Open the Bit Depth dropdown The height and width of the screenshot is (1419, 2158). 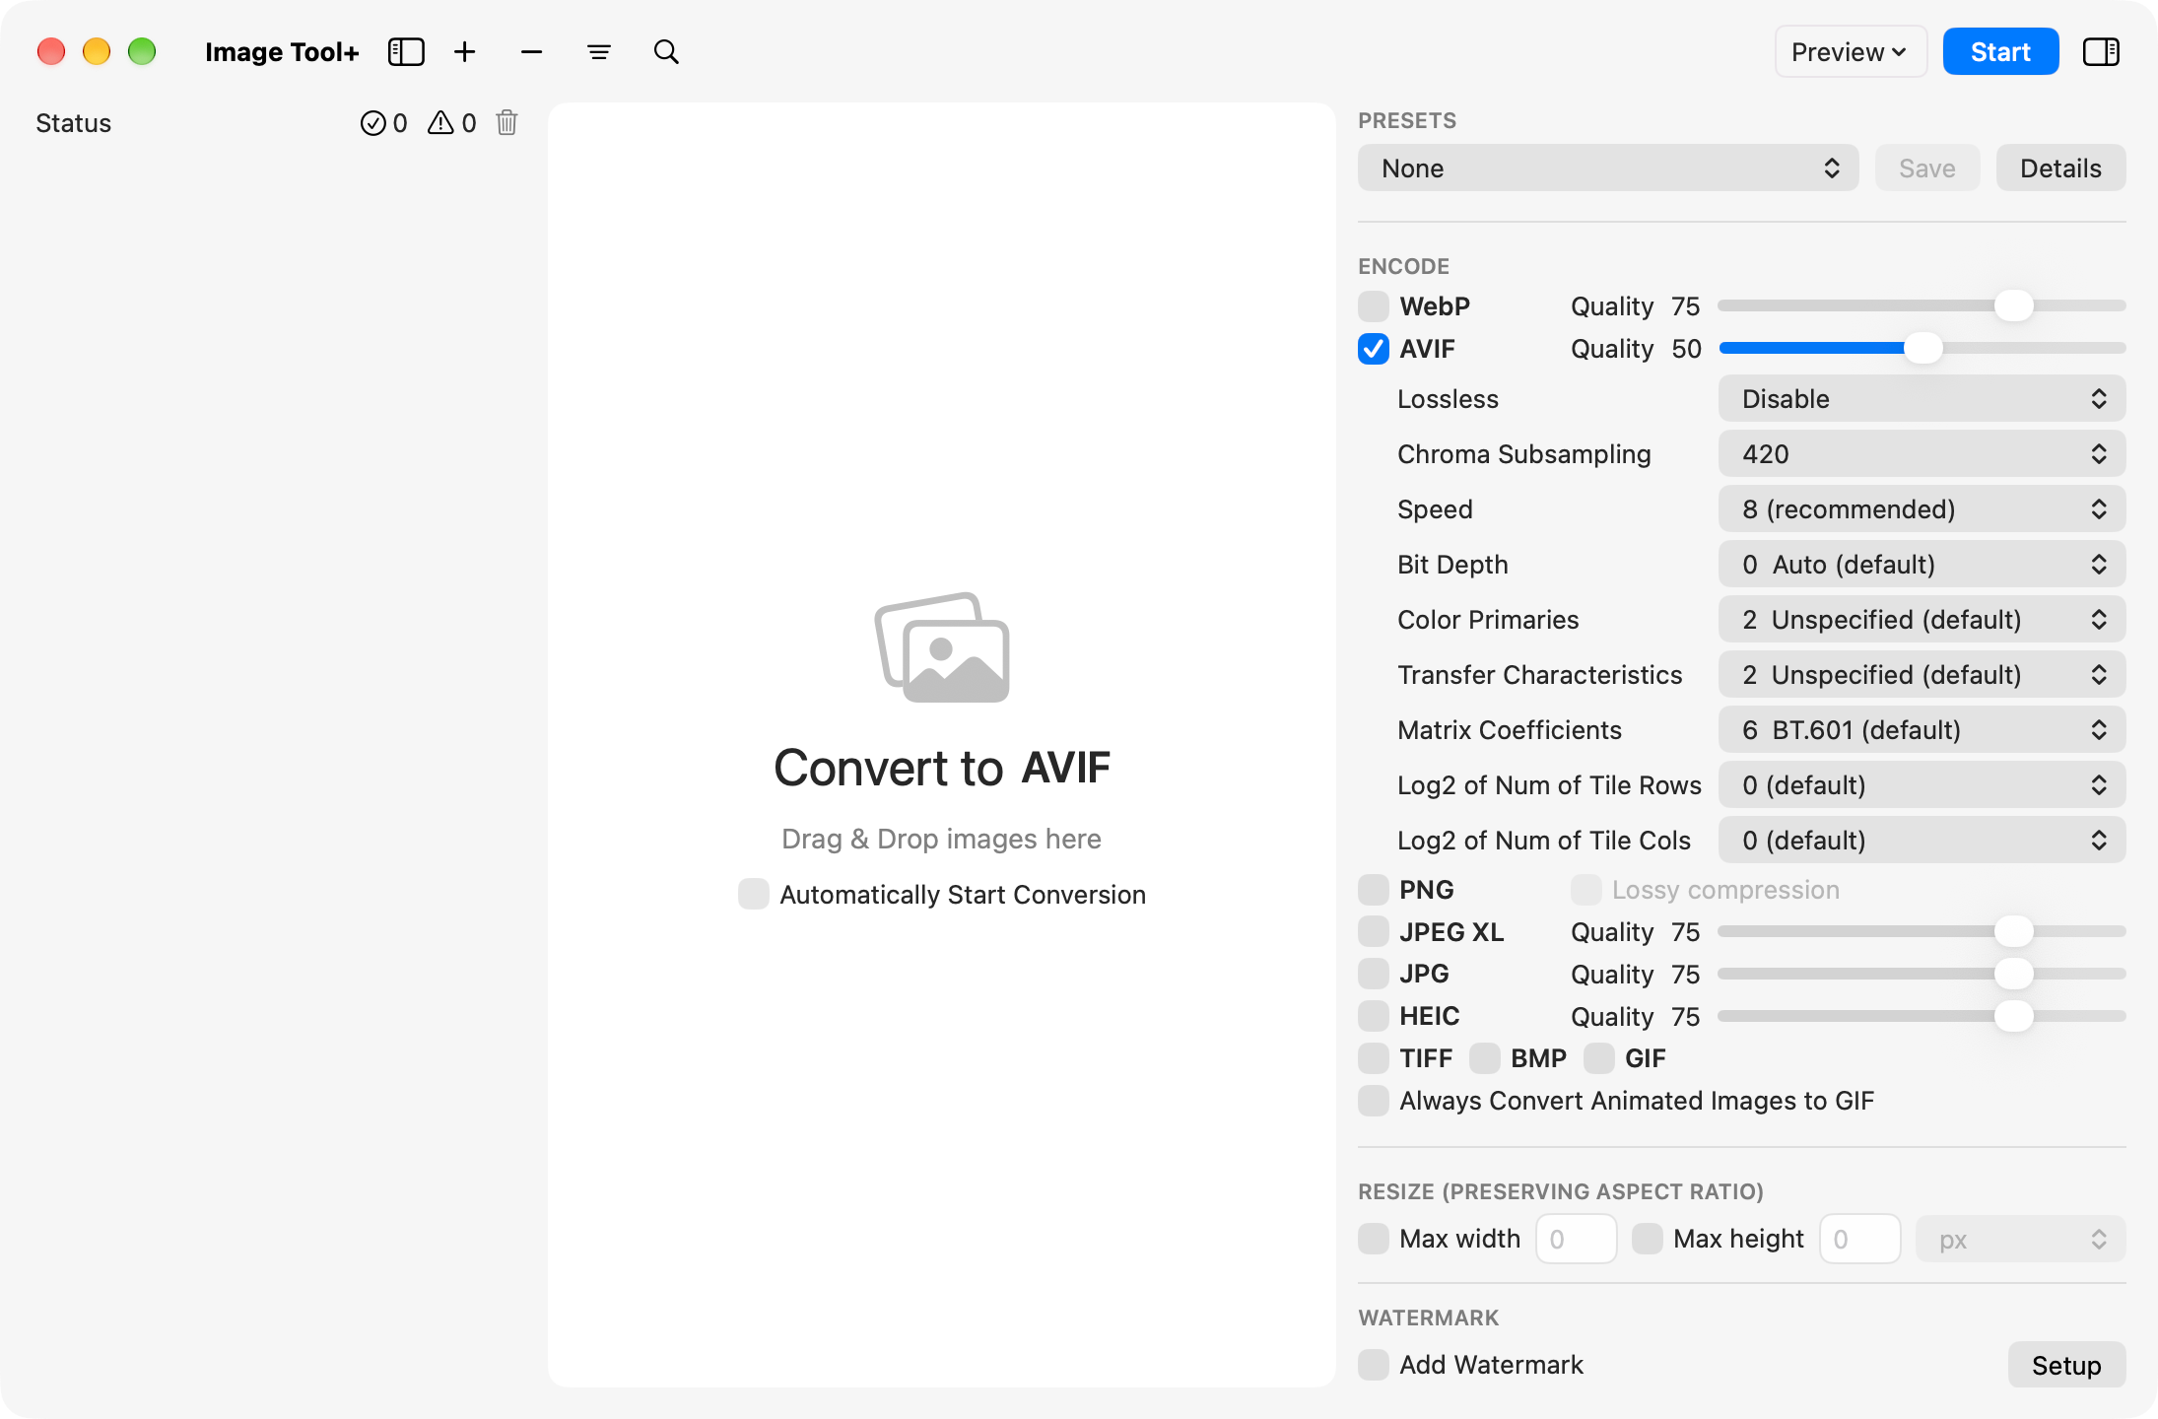(1922, 565)
